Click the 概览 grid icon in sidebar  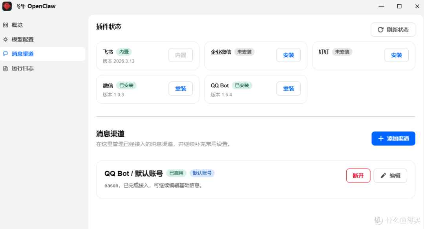coord(5,25)
